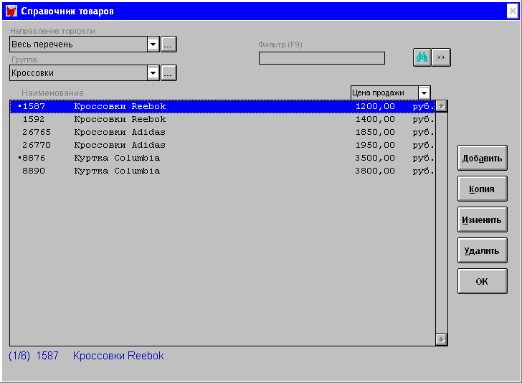Click the list scrollbar down arrow
Viewport: 522px width, 383px height.
pos(441,340)
